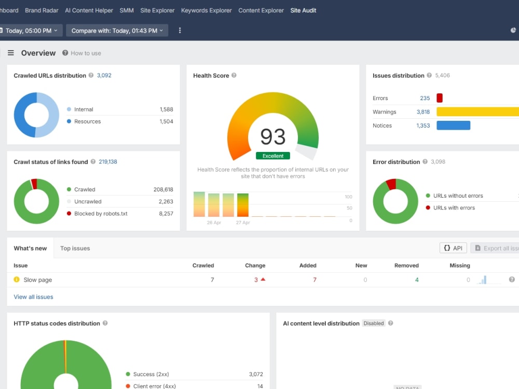Click the Removed value 4 in Slow page row

point(417,280)
